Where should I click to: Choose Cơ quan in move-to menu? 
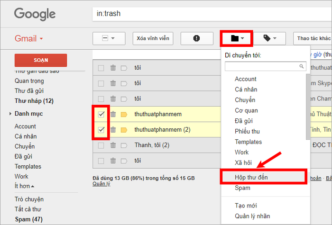246,110
